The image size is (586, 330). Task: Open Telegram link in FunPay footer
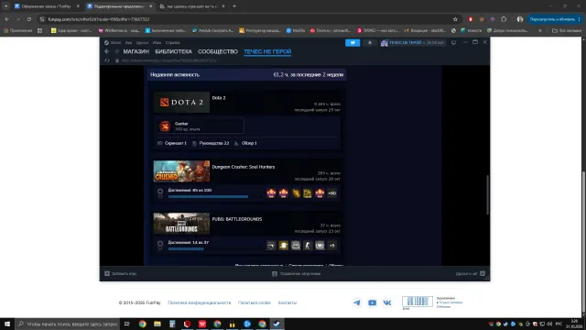[x=357, y=302]
